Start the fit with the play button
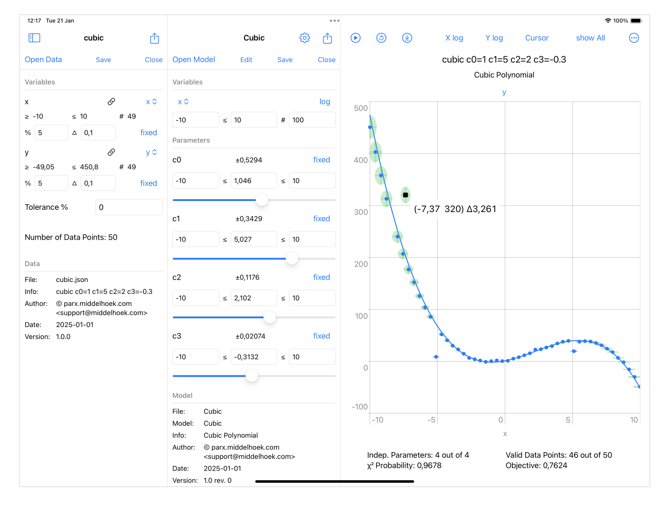The image size is (668, 506). click(355, 38)
